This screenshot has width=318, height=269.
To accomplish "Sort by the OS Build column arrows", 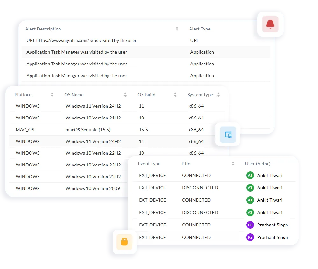I will click(175, 95).
